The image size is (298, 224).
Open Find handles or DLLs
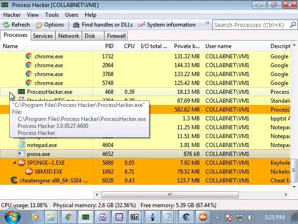click(x=103, y=25)
